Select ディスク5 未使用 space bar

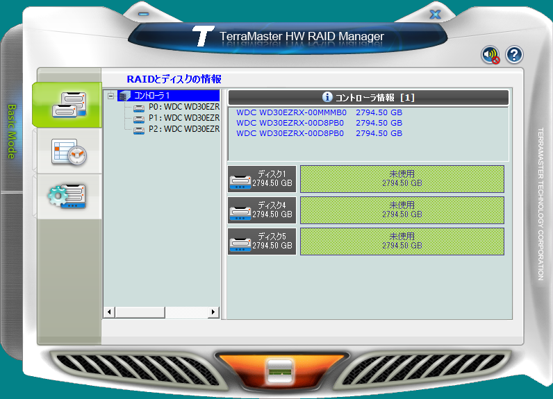402,241
